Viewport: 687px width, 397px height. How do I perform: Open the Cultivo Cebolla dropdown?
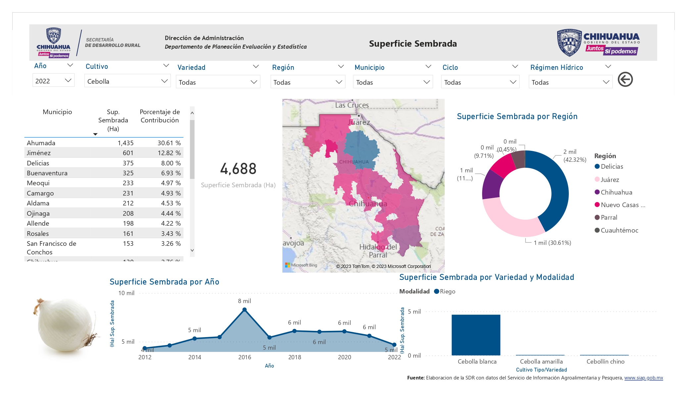(127, 81)
